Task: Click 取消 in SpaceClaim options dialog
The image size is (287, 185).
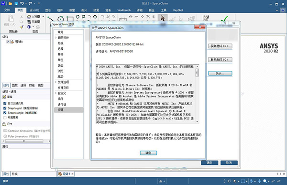Action: [x=229, y=163]
